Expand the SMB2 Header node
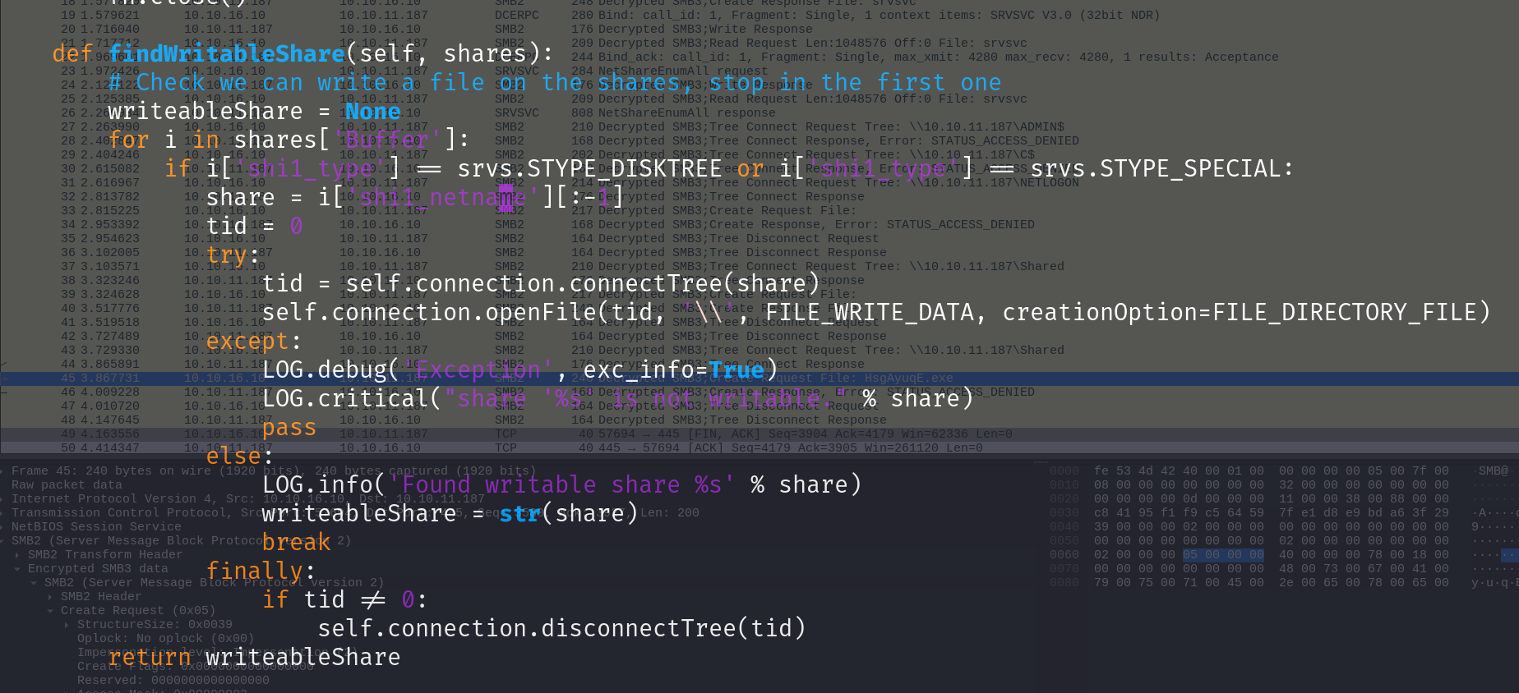Image resolution: width=1519 pixels, height=693 pixels. 51,596
